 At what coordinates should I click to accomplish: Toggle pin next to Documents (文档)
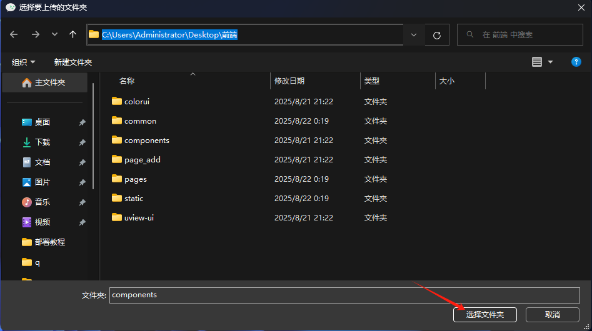[x=82, y=163]
